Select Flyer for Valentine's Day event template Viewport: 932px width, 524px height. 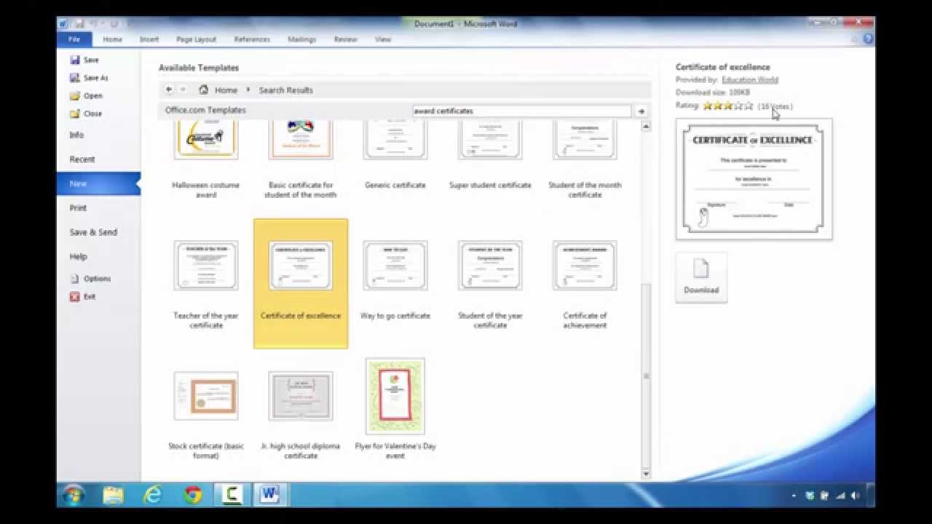click(x=395, y=409)
